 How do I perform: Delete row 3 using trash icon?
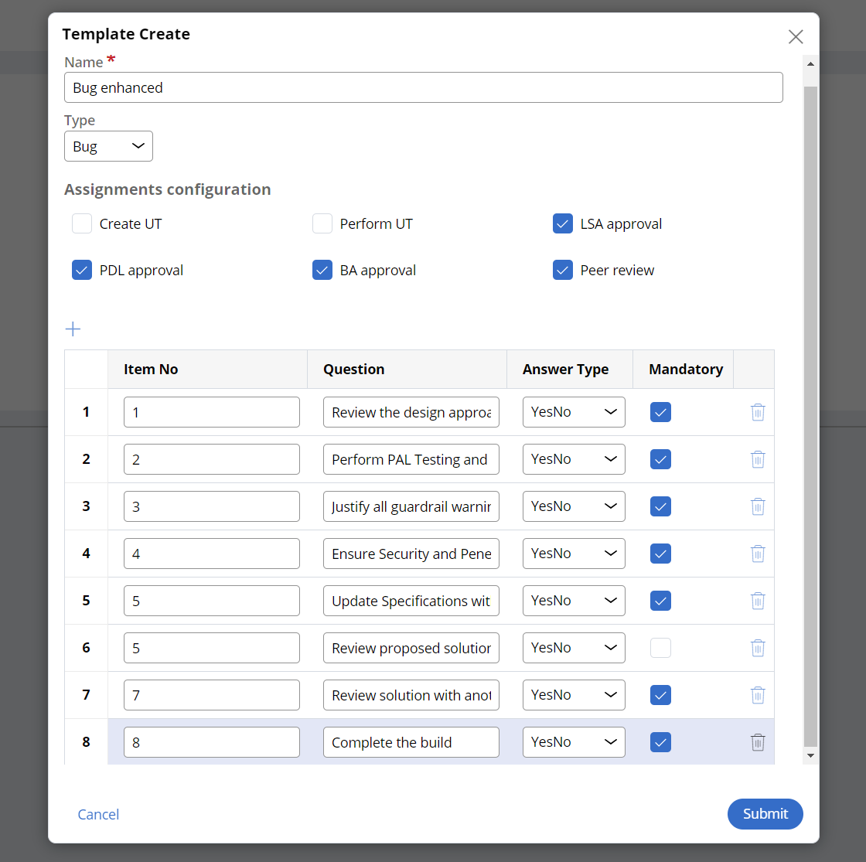758,506
